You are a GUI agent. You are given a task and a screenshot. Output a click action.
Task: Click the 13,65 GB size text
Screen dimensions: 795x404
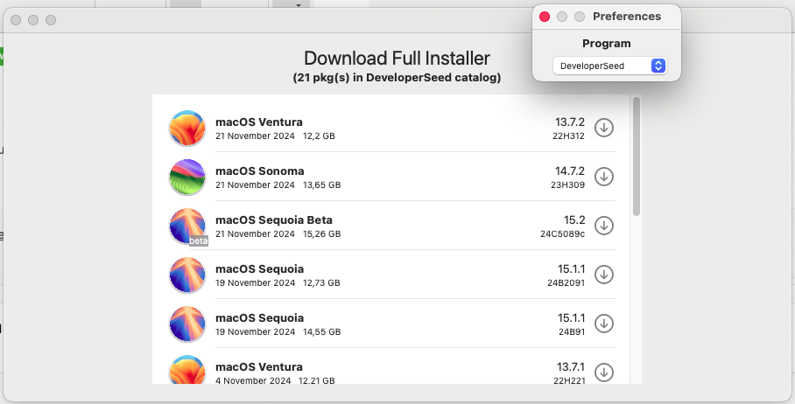coord(322,185)
